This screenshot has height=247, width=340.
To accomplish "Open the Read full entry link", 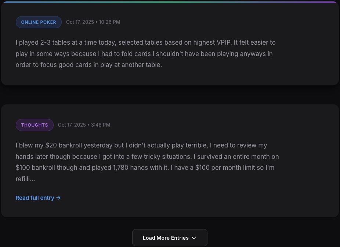I will (x=35, y=198).
